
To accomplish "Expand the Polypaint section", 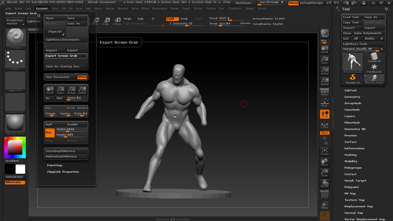I will [352, 187].
